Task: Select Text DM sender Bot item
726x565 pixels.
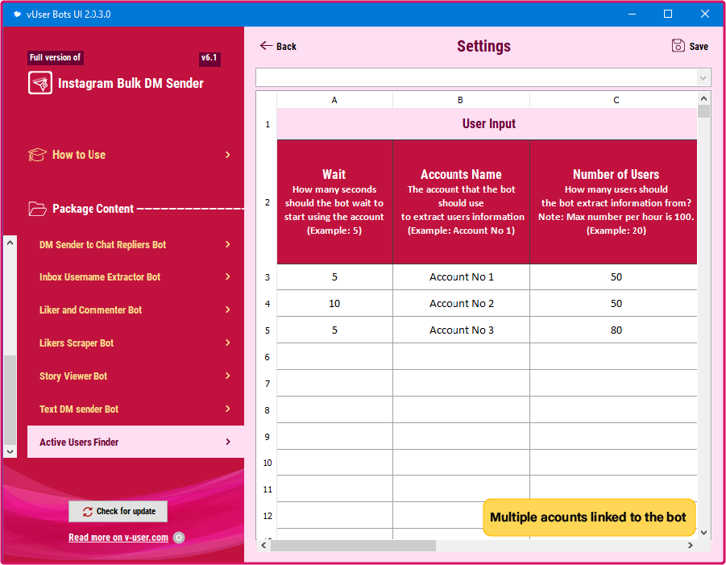Action: 135,409
